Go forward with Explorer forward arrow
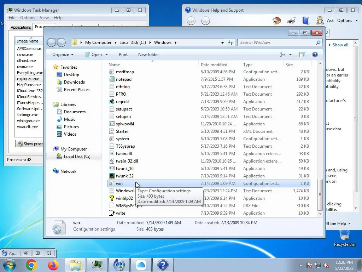Viewport: 362px width, 272px height. tap(61, 42)
